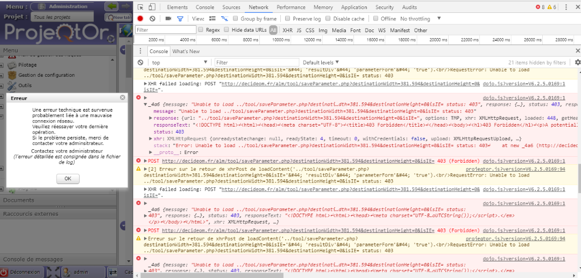
Task: Select the XHR request type filter
Action: (x=288, y=31)
